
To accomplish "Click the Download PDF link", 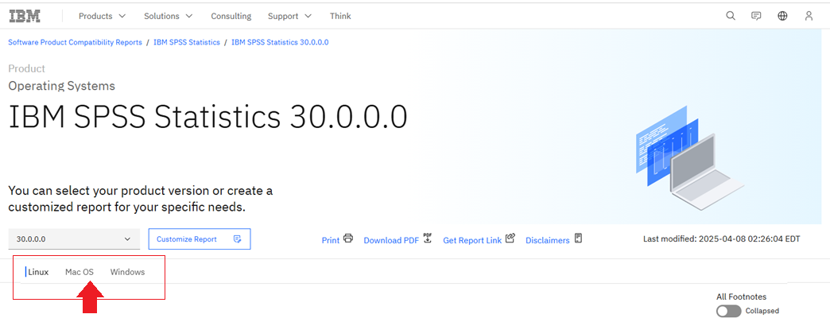I will click(x=391, y=240).
